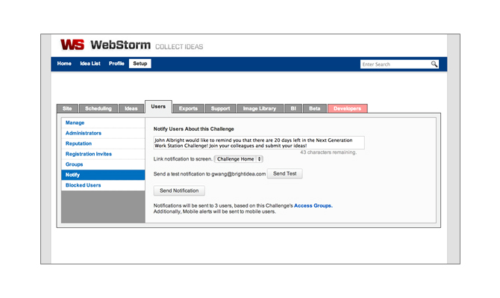Image resolution: width=500 pixels, height=298 pixels.
Task: Open Profile in navigation bar
Action: (x=116, y=63)
